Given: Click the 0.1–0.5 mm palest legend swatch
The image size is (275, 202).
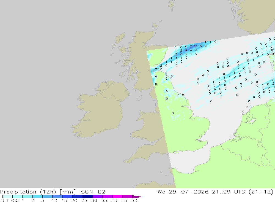Looking at the screenshot, I should [7, 196].
